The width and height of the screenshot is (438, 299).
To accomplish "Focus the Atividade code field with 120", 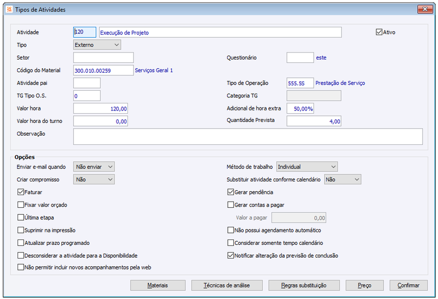I will pyautogui.click(x=85, y=32).
